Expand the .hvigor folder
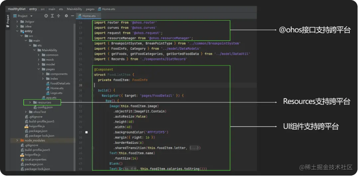The height and width of the screenshot is (177, 359). pyautogui.click(x=17, y=22)
